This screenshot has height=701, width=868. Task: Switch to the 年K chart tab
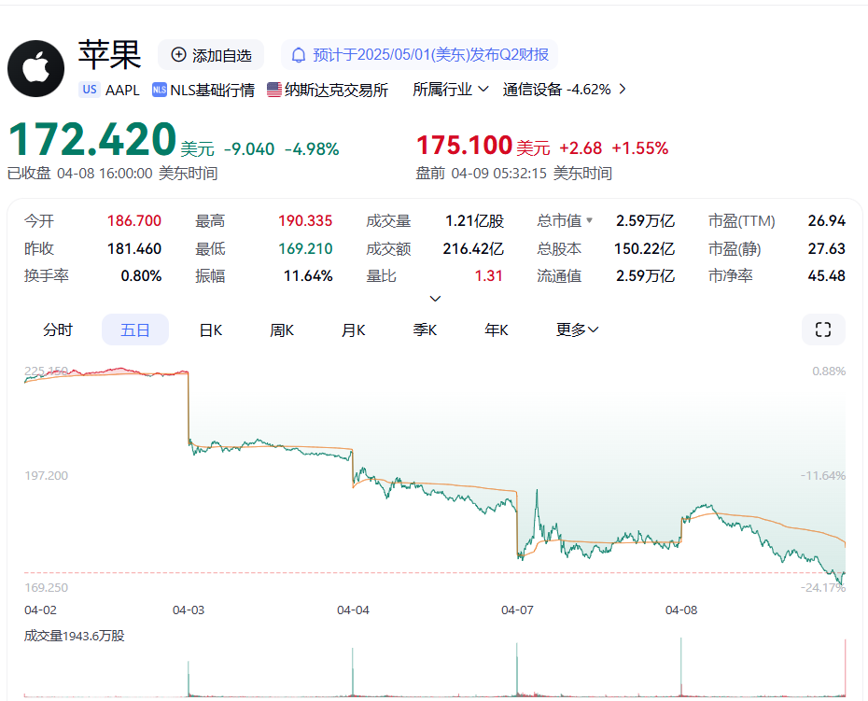496,330
